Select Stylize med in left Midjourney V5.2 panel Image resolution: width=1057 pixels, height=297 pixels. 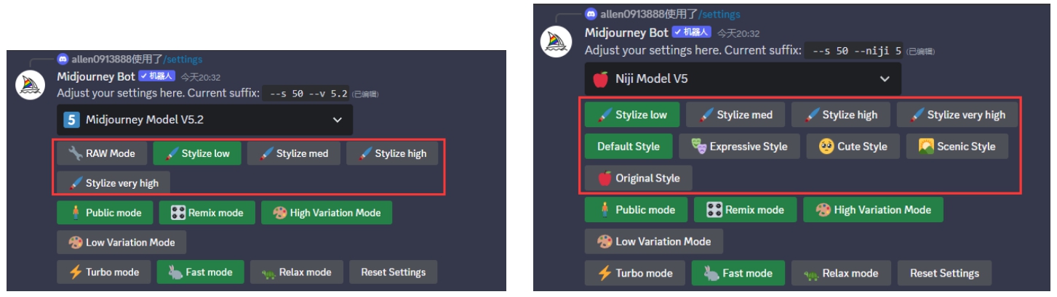coord(293,153)
